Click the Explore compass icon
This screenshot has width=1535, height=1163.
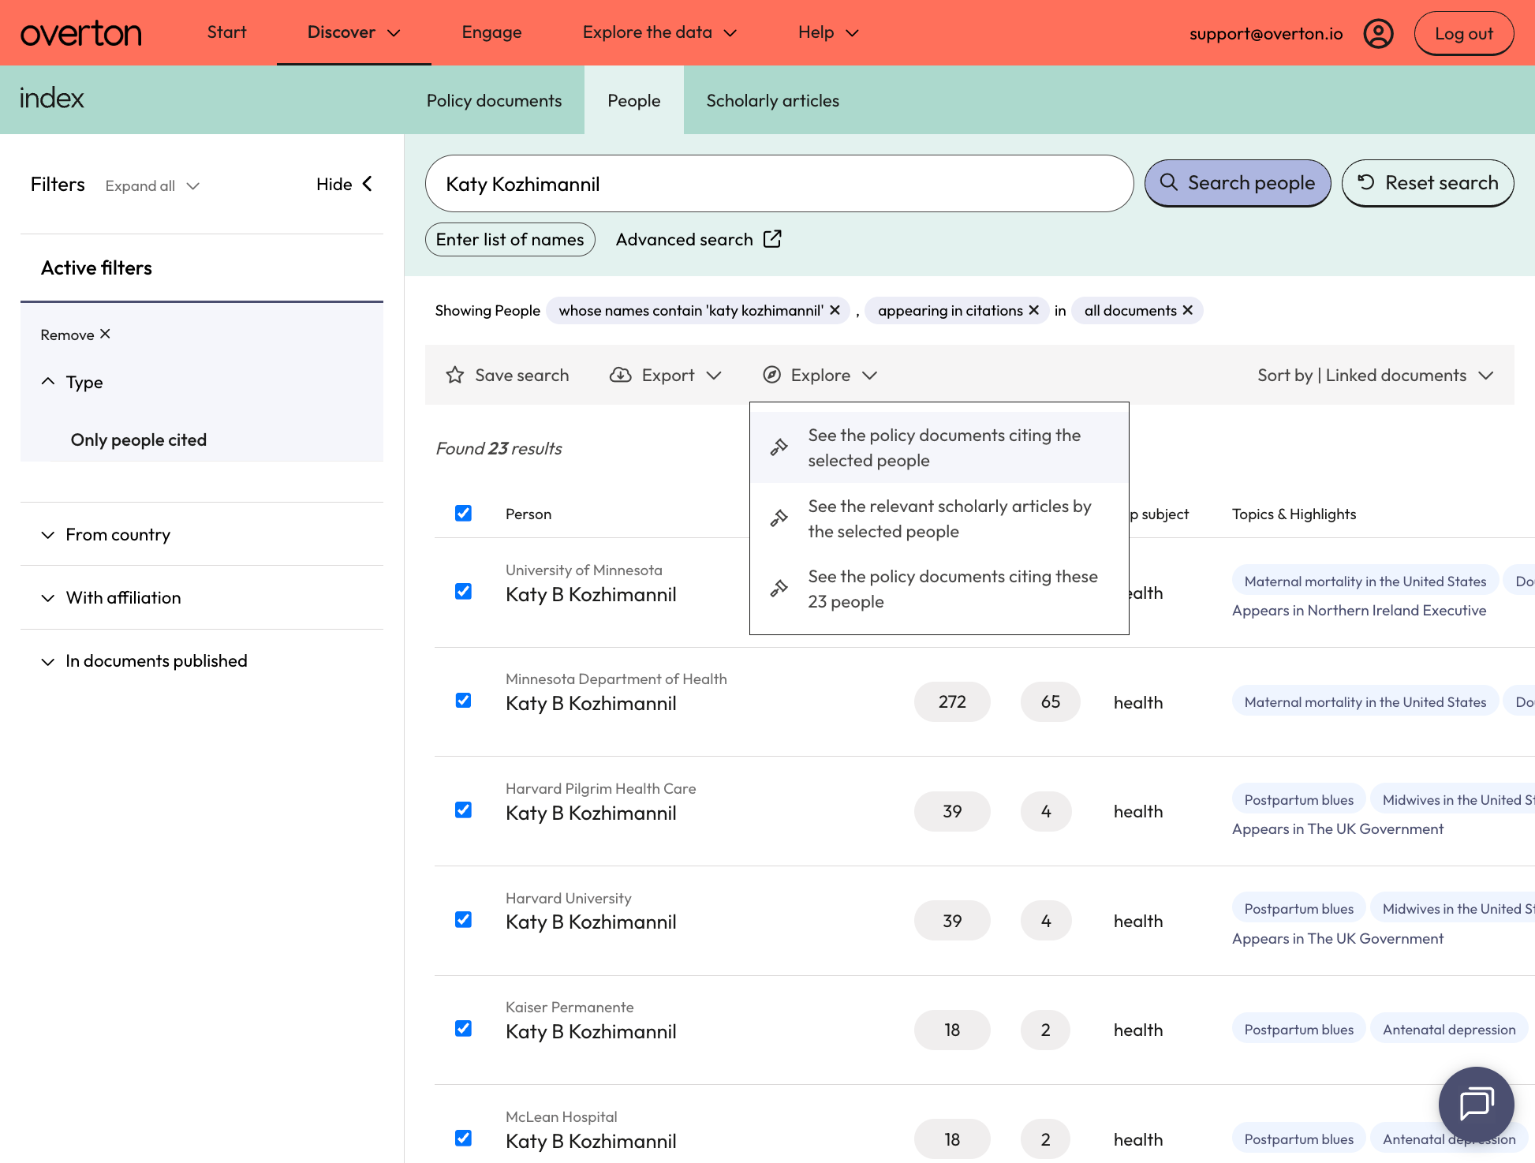[771, 375]
